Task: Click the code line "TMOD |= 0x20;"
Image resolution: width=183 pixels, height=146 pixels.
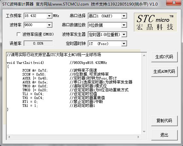Action: 35,90
